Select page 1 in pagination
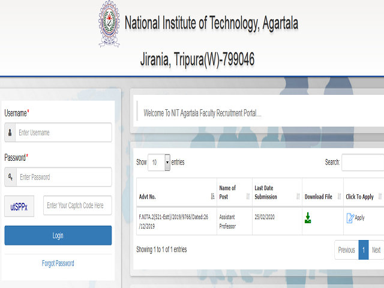384x288 pixels. [364, 250]
